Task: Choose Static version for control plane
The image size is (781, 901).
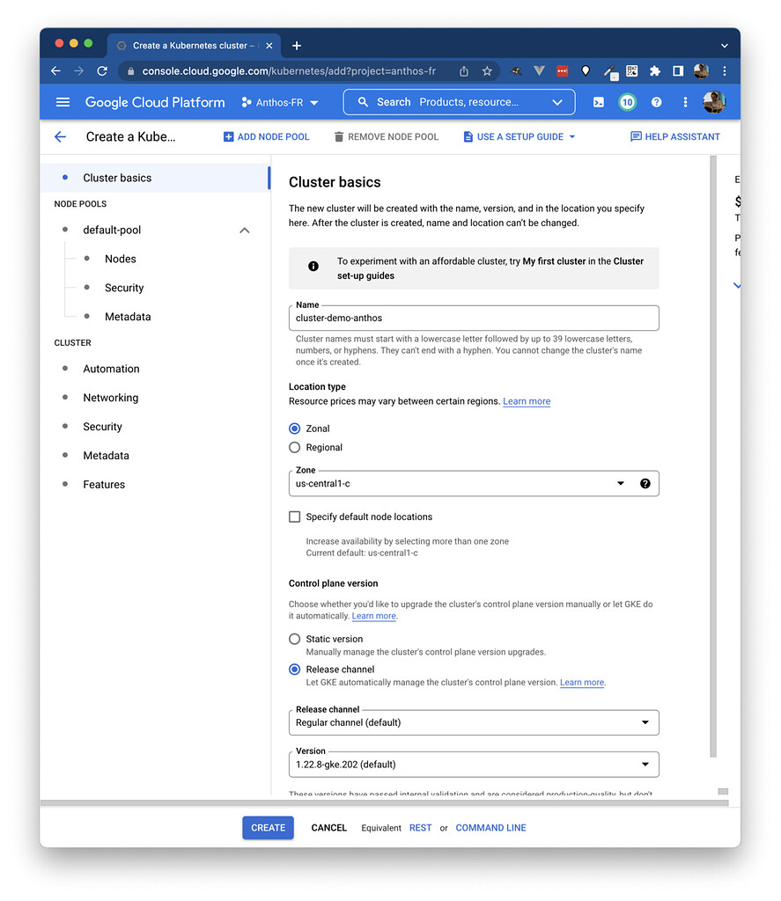Action: coord(293,639)
